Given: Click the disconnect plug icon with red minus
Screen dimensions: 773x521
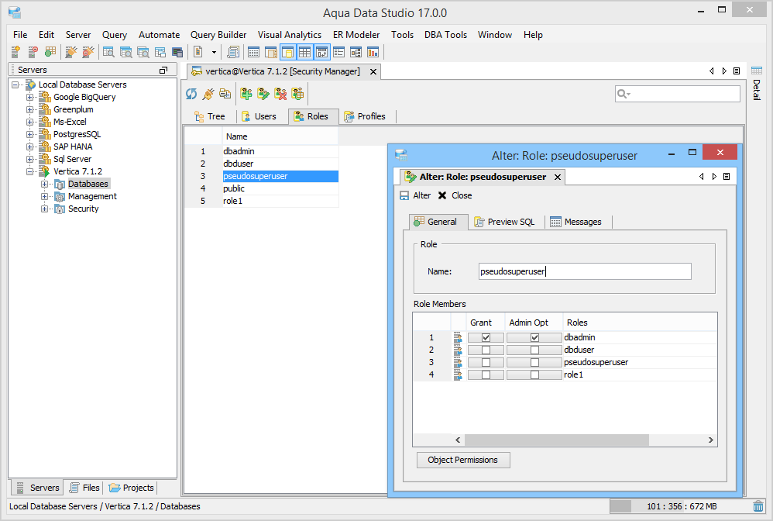Looking at the screenshot, I should [88, 52].
